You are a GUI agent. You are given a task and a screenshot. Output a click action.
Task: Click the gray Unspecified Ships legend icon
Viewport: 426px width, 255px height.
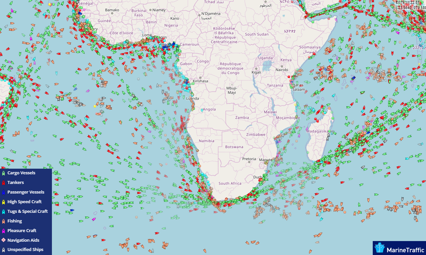pyautogui.click(x=3, y=250)
